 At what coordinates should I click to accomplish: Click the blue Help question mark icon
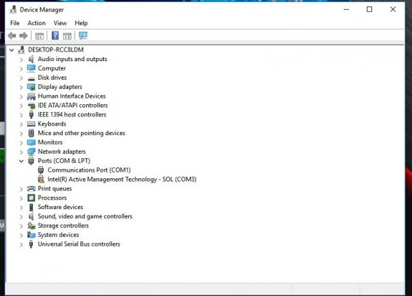pos(55,36)
